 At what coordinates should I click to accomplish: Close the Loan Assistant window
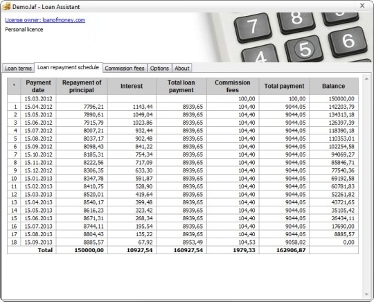(362, 6)
